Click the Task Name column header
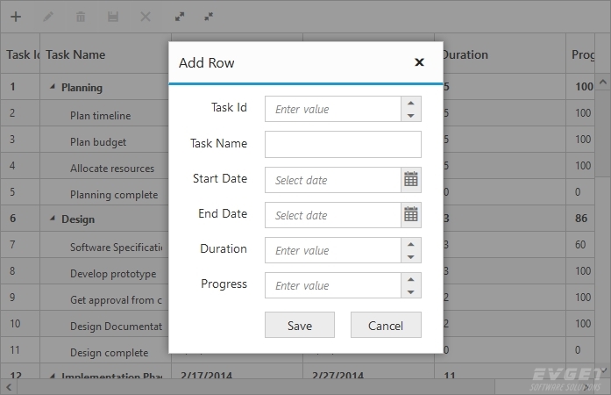This screenshot has width=611, height=395. 75,54
